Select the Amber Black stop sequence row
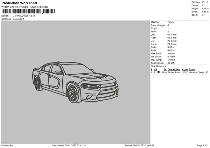Viewport: 210px width, 148px height. [180, 73]
